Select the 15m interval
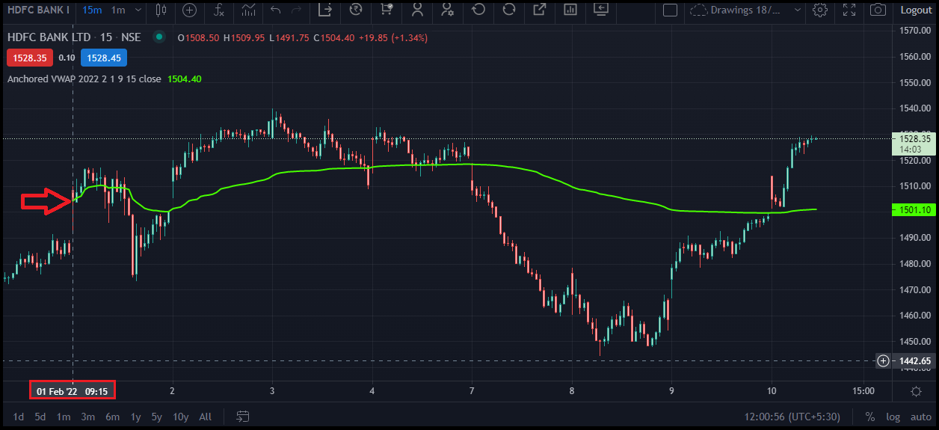 (x=92, y=10)
